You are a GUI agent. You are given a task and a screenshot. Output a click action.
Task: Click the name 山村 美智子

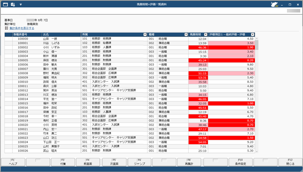pos(51,146)
